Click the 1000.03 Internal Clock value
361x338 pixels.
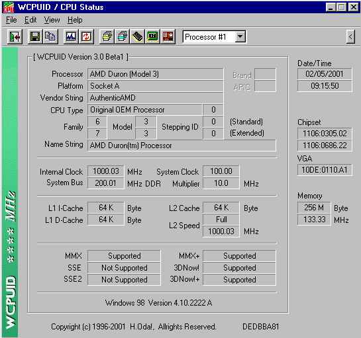pyautogui.click(x=106, y=171)
